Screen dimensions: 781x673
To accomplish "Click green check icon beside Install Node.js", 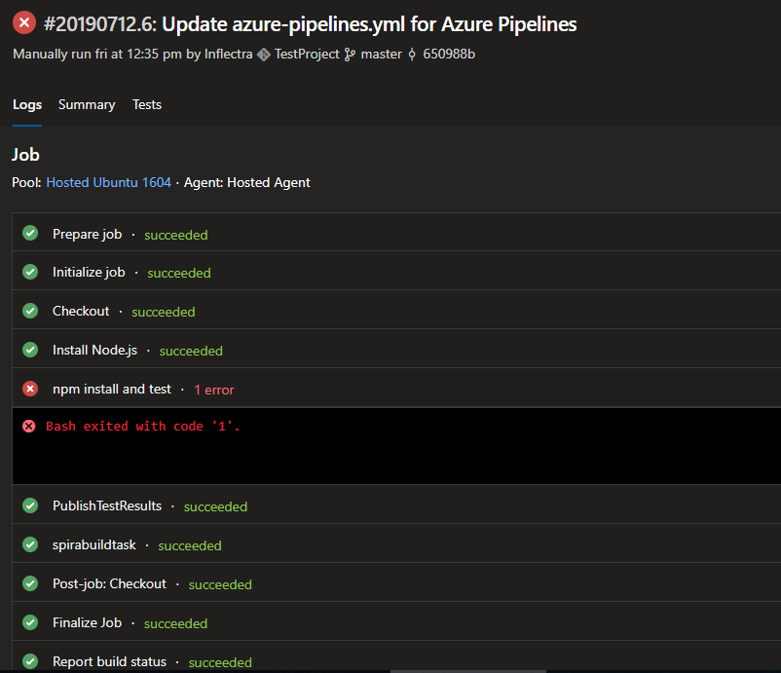I will [x=30, y=351].
